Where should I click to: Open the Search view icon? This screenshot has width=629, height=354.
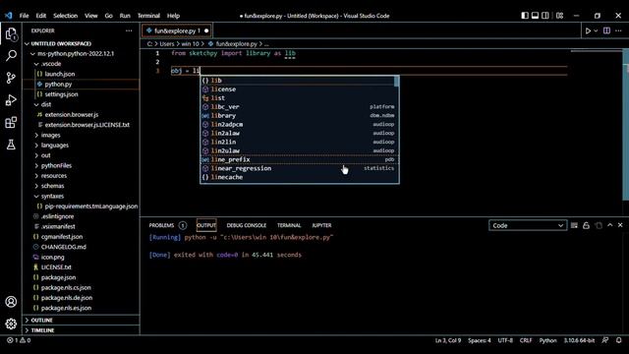pyautogui.click(x=11, y=55)
